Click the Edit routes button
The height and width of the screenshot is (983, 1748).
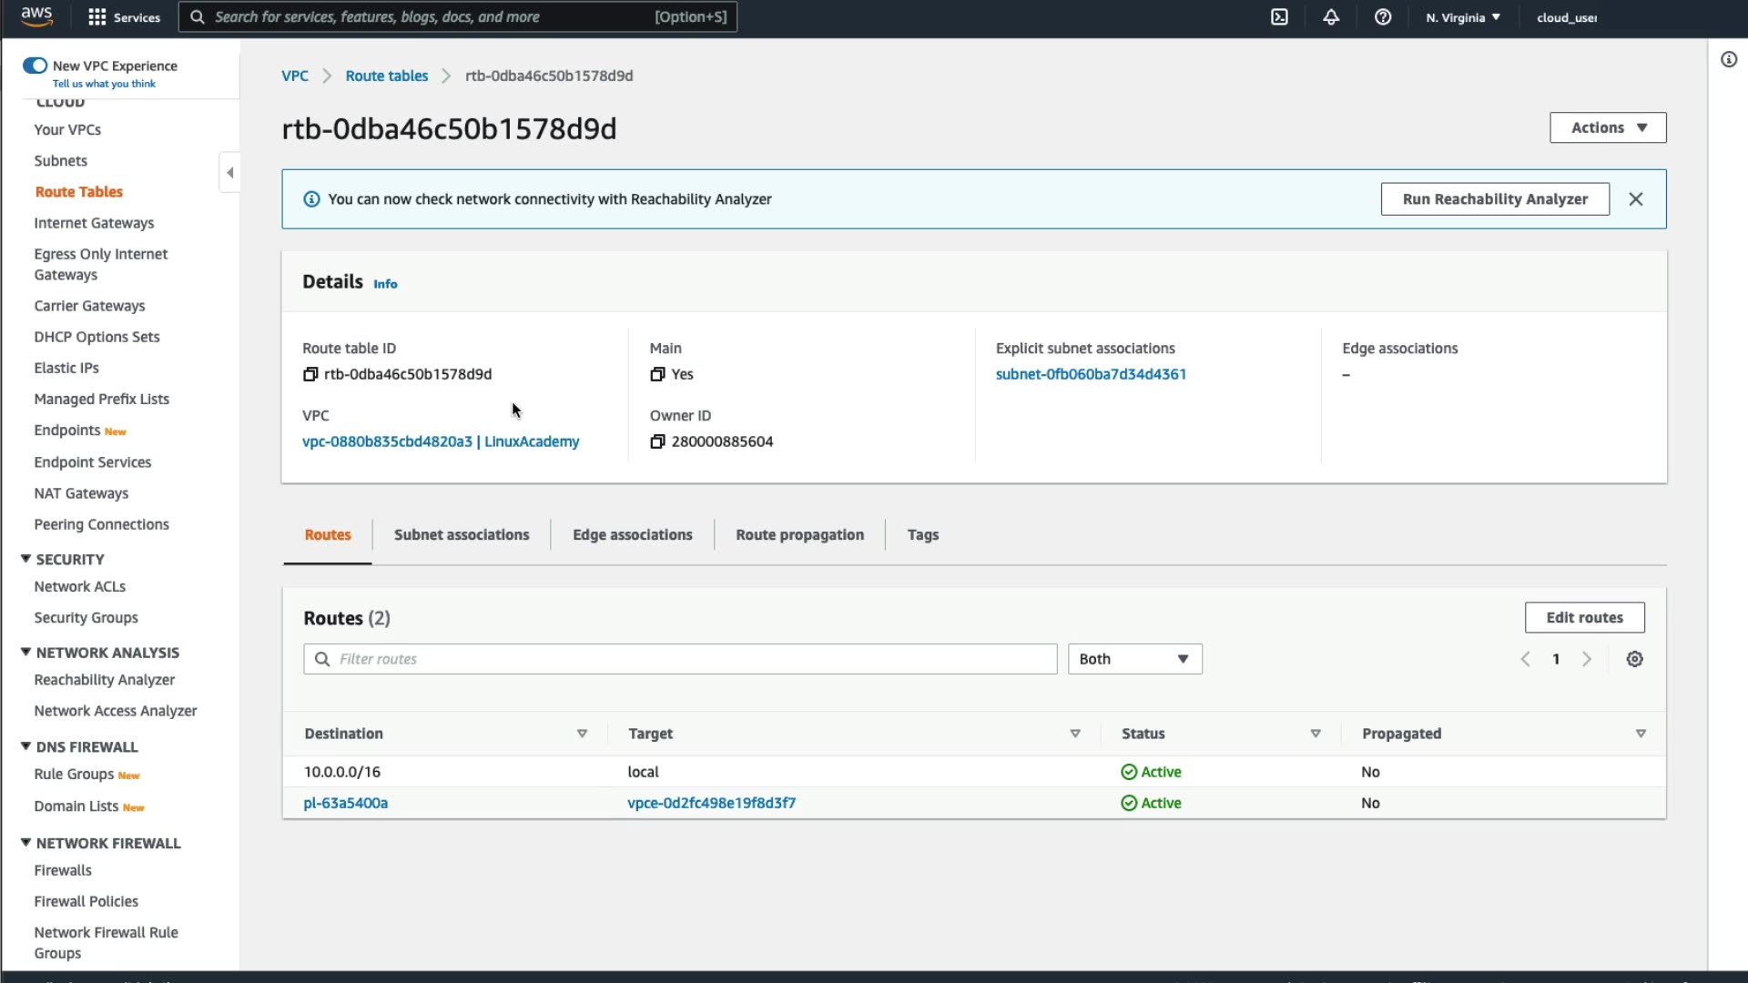1583,617
